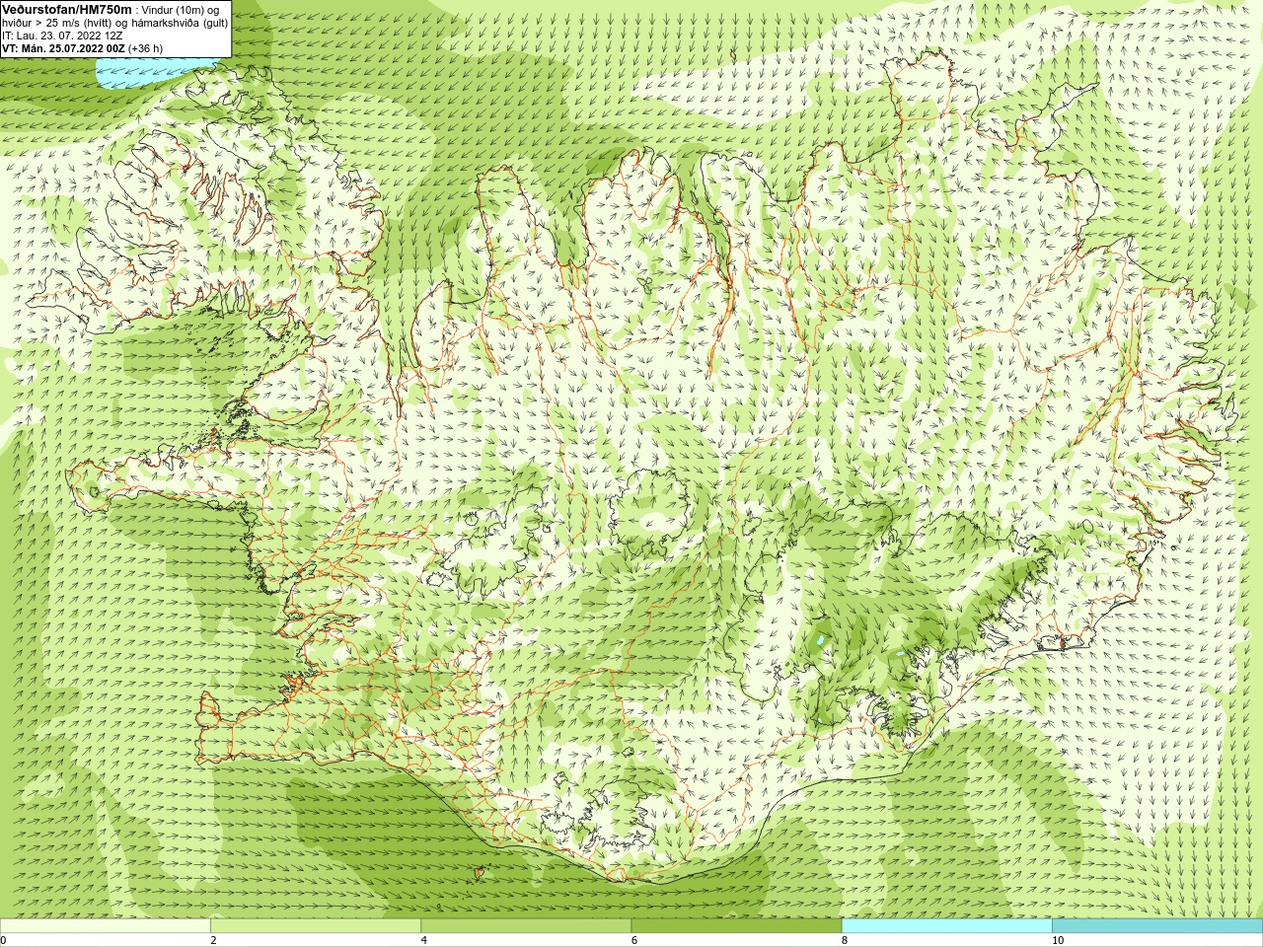This screenshot has width=1263, height=947.
Task: Pick the light cyan 8–10 scale swatch
Action: (x=946, y=926)
